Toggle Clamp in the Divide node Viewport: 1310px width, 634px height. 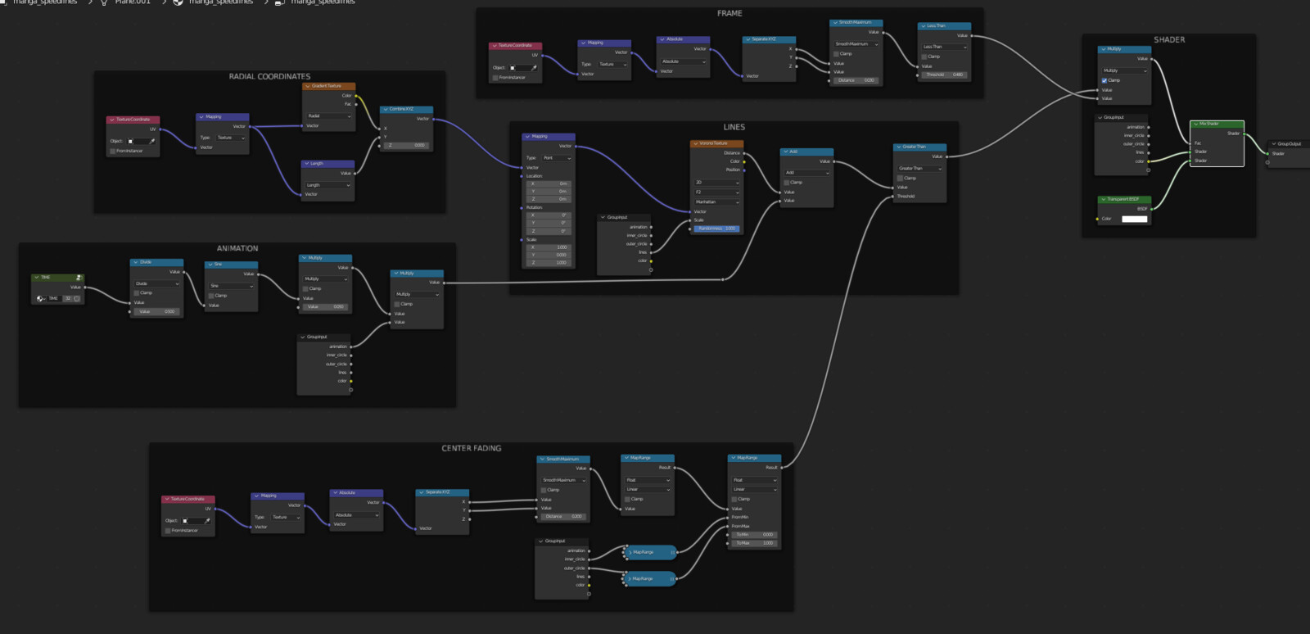pyautogui.click(x=137, y=292)
